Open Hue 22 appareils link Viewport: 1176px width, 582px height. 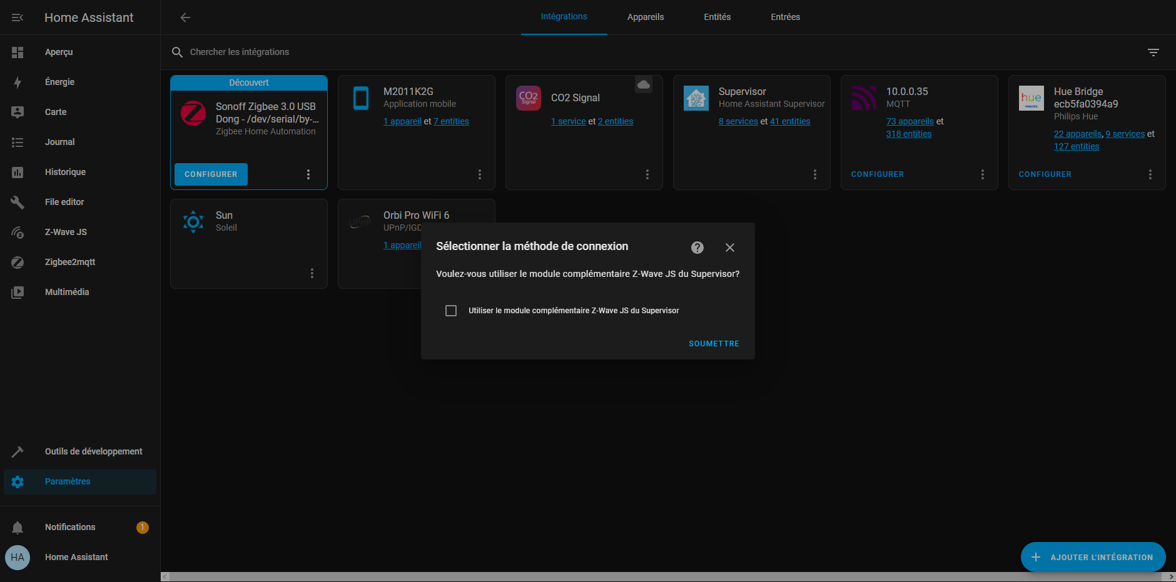pos(1078,134)
